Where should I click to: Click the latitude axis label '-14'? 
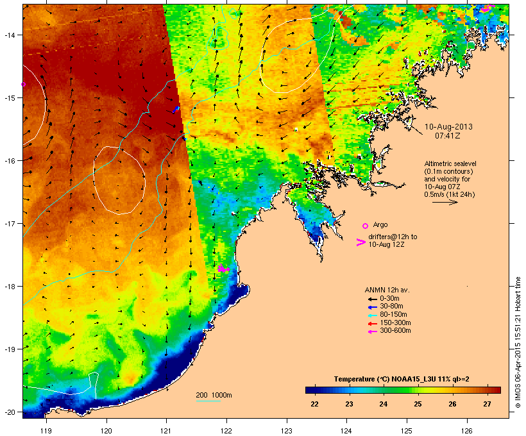point(9,35)
